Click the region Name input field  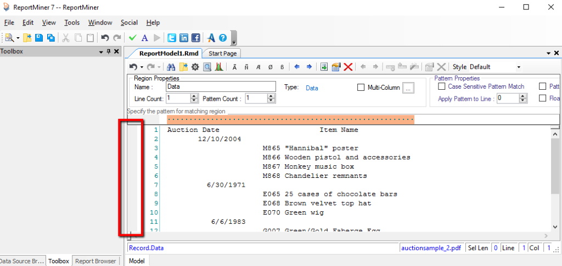pyautogui.click(x=221, y=86)
